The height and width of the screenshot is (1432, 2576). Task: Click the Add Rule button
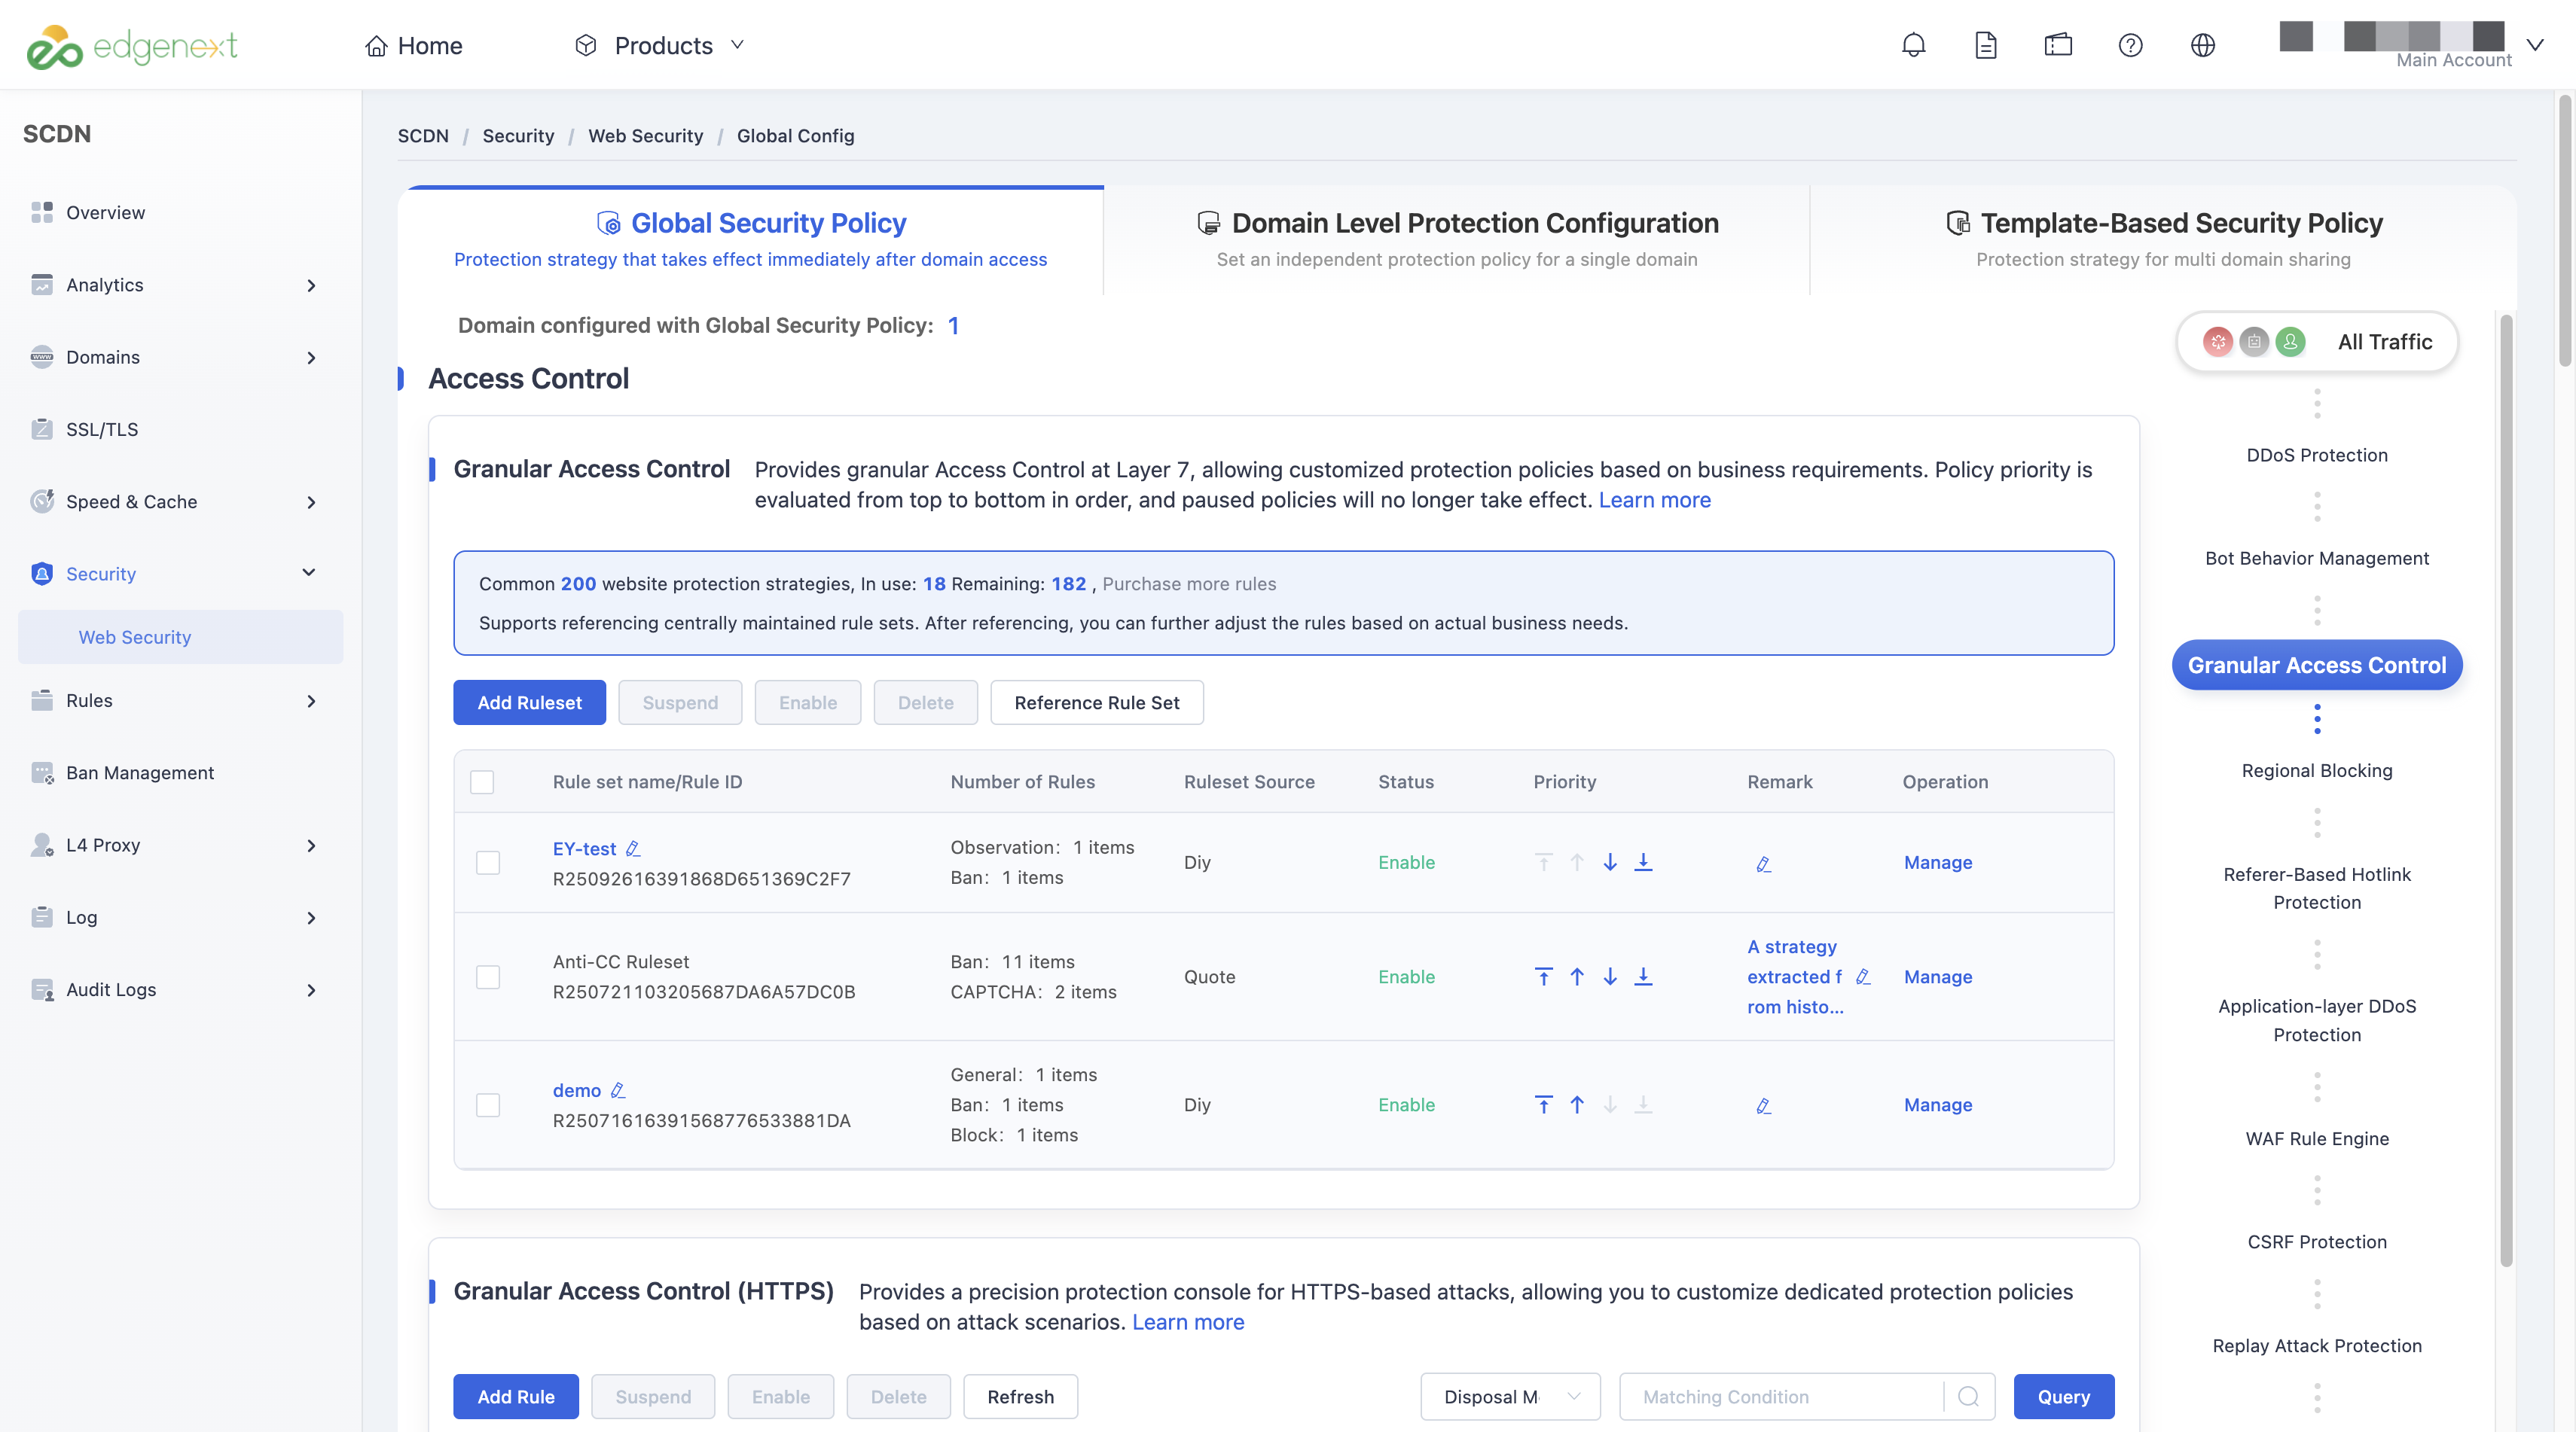point(515,1396)
